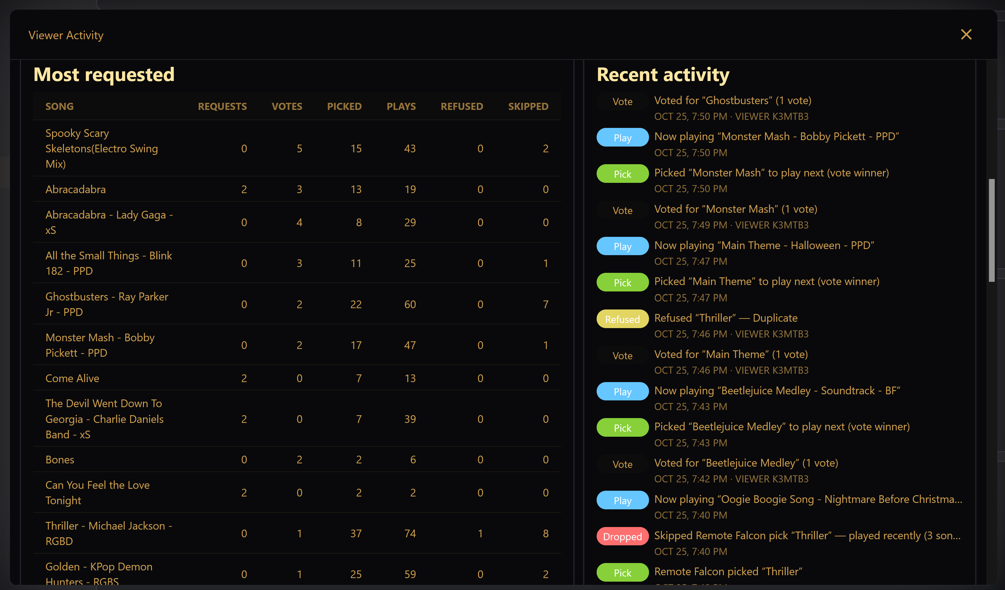
Task: Click the PICKED column header
Action: click(344, 106)
